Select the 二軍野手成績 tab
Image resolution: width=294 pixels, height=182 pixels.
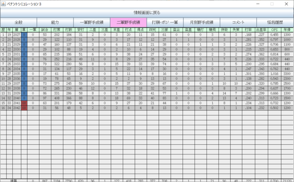tap(129, 23)
